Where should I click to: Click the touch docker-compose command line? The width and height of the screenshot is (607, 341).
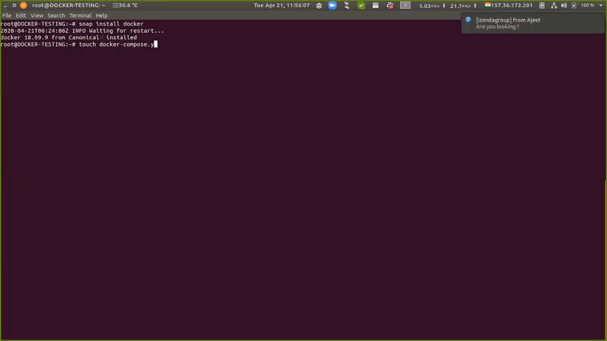point(116,44)
